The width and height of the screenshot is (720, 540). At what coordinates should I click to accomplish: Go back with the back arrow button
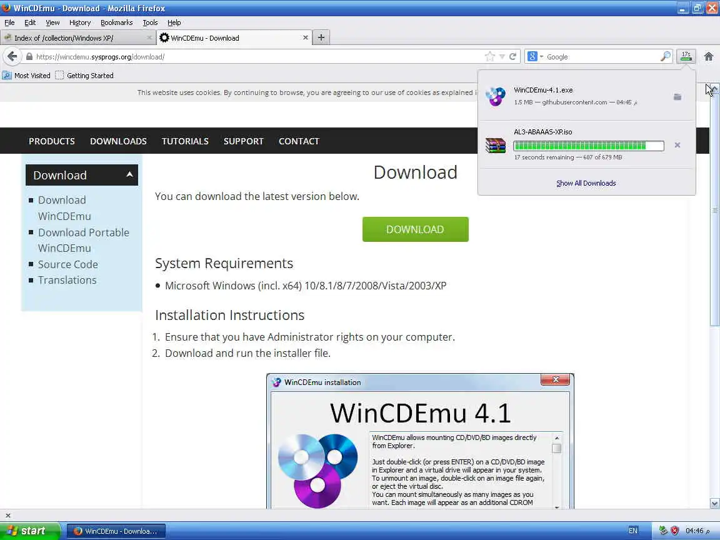(12, 56)
